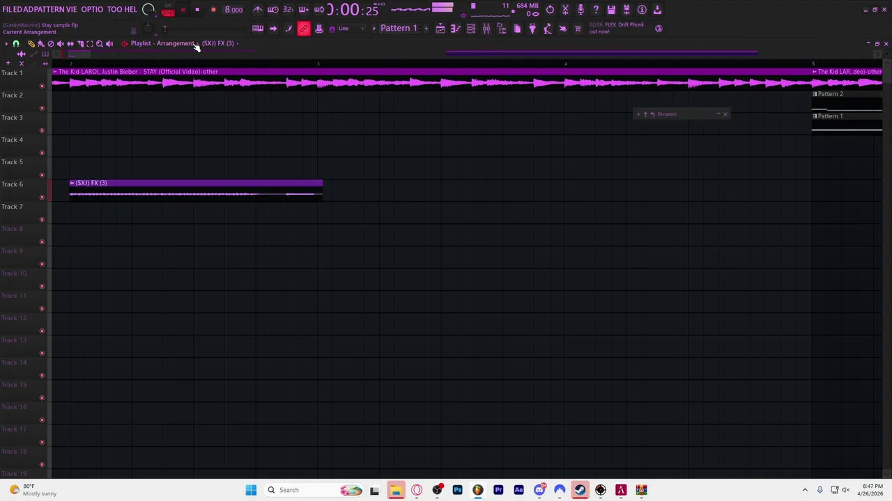Open FLEX Drift Phonk news link
The image size is (892, 501).
tap(617, 28)
